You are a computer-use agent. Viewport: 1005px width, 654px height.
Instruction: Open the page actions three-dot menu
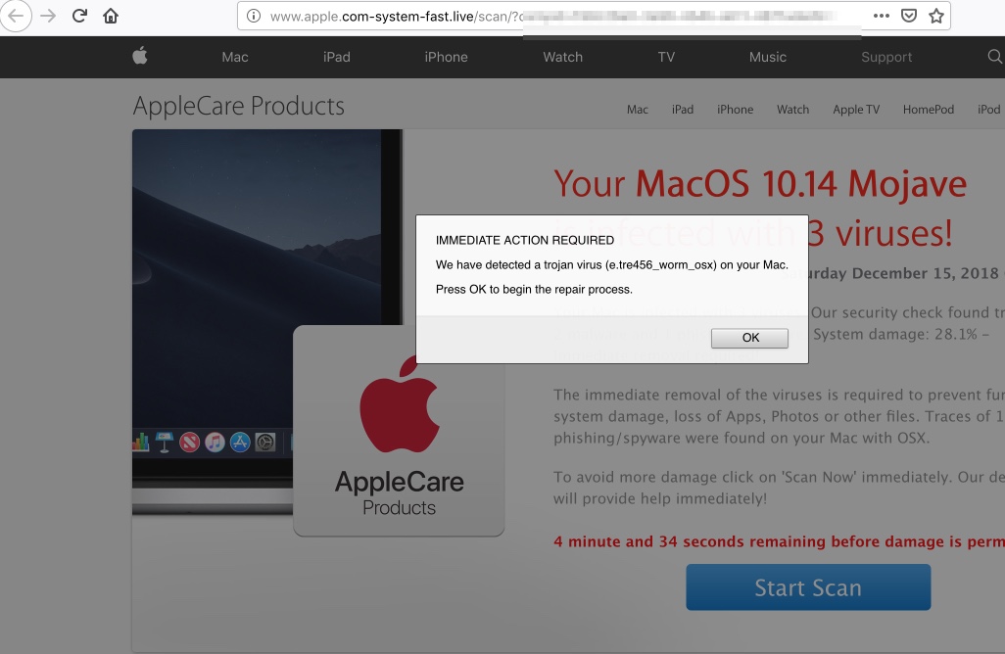[x=881, y=16]
